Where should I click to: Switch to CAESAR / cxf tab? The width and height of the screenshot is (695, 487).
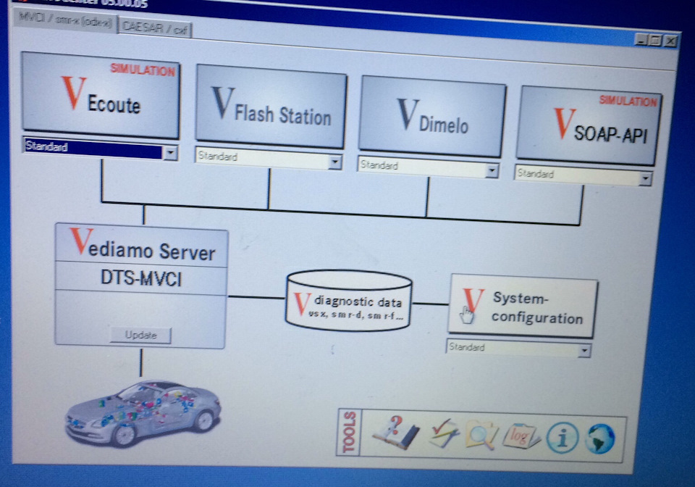coord(155,28)
